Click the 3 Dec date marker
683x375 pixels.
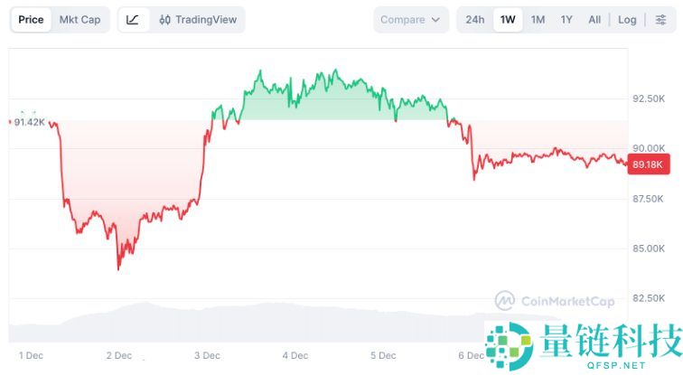point(207,356)
